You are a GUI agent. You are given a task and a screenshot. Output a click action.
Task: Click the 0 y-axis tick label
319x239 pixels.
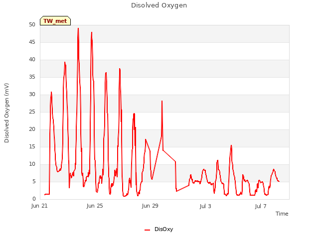pyautogui.click(x=34, y=199)
